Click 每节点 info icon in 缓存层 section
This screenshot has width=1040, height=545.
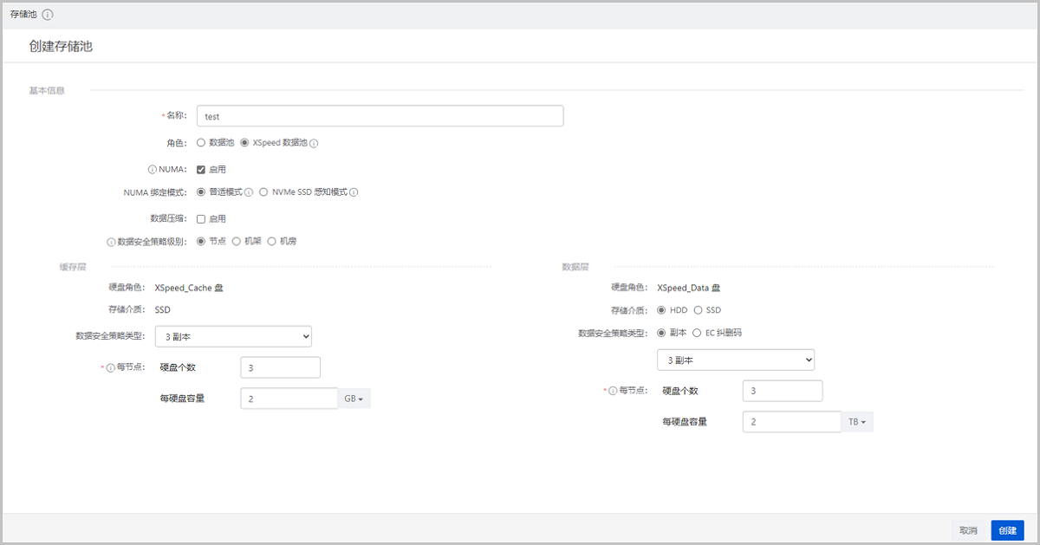(x=111, y=367)
